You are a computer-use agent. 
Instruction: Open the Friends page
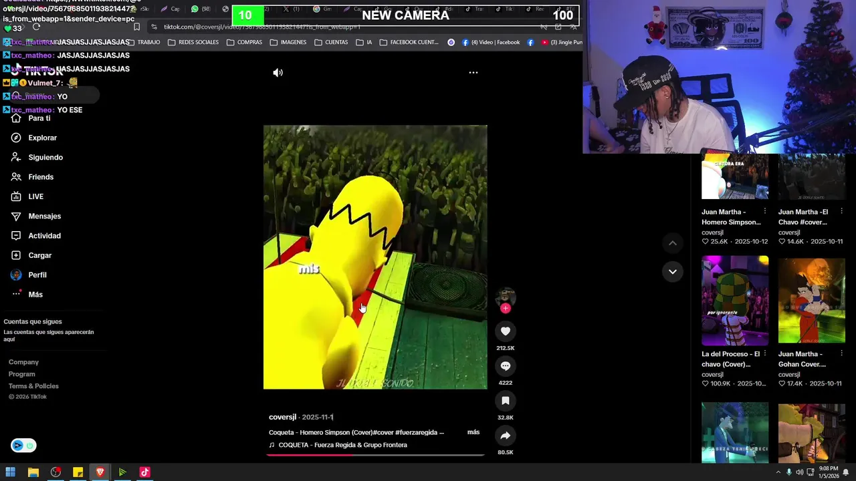coord(32,177)
